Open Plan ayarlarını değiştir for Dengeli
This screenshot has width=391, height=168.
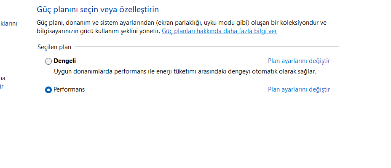299,61
